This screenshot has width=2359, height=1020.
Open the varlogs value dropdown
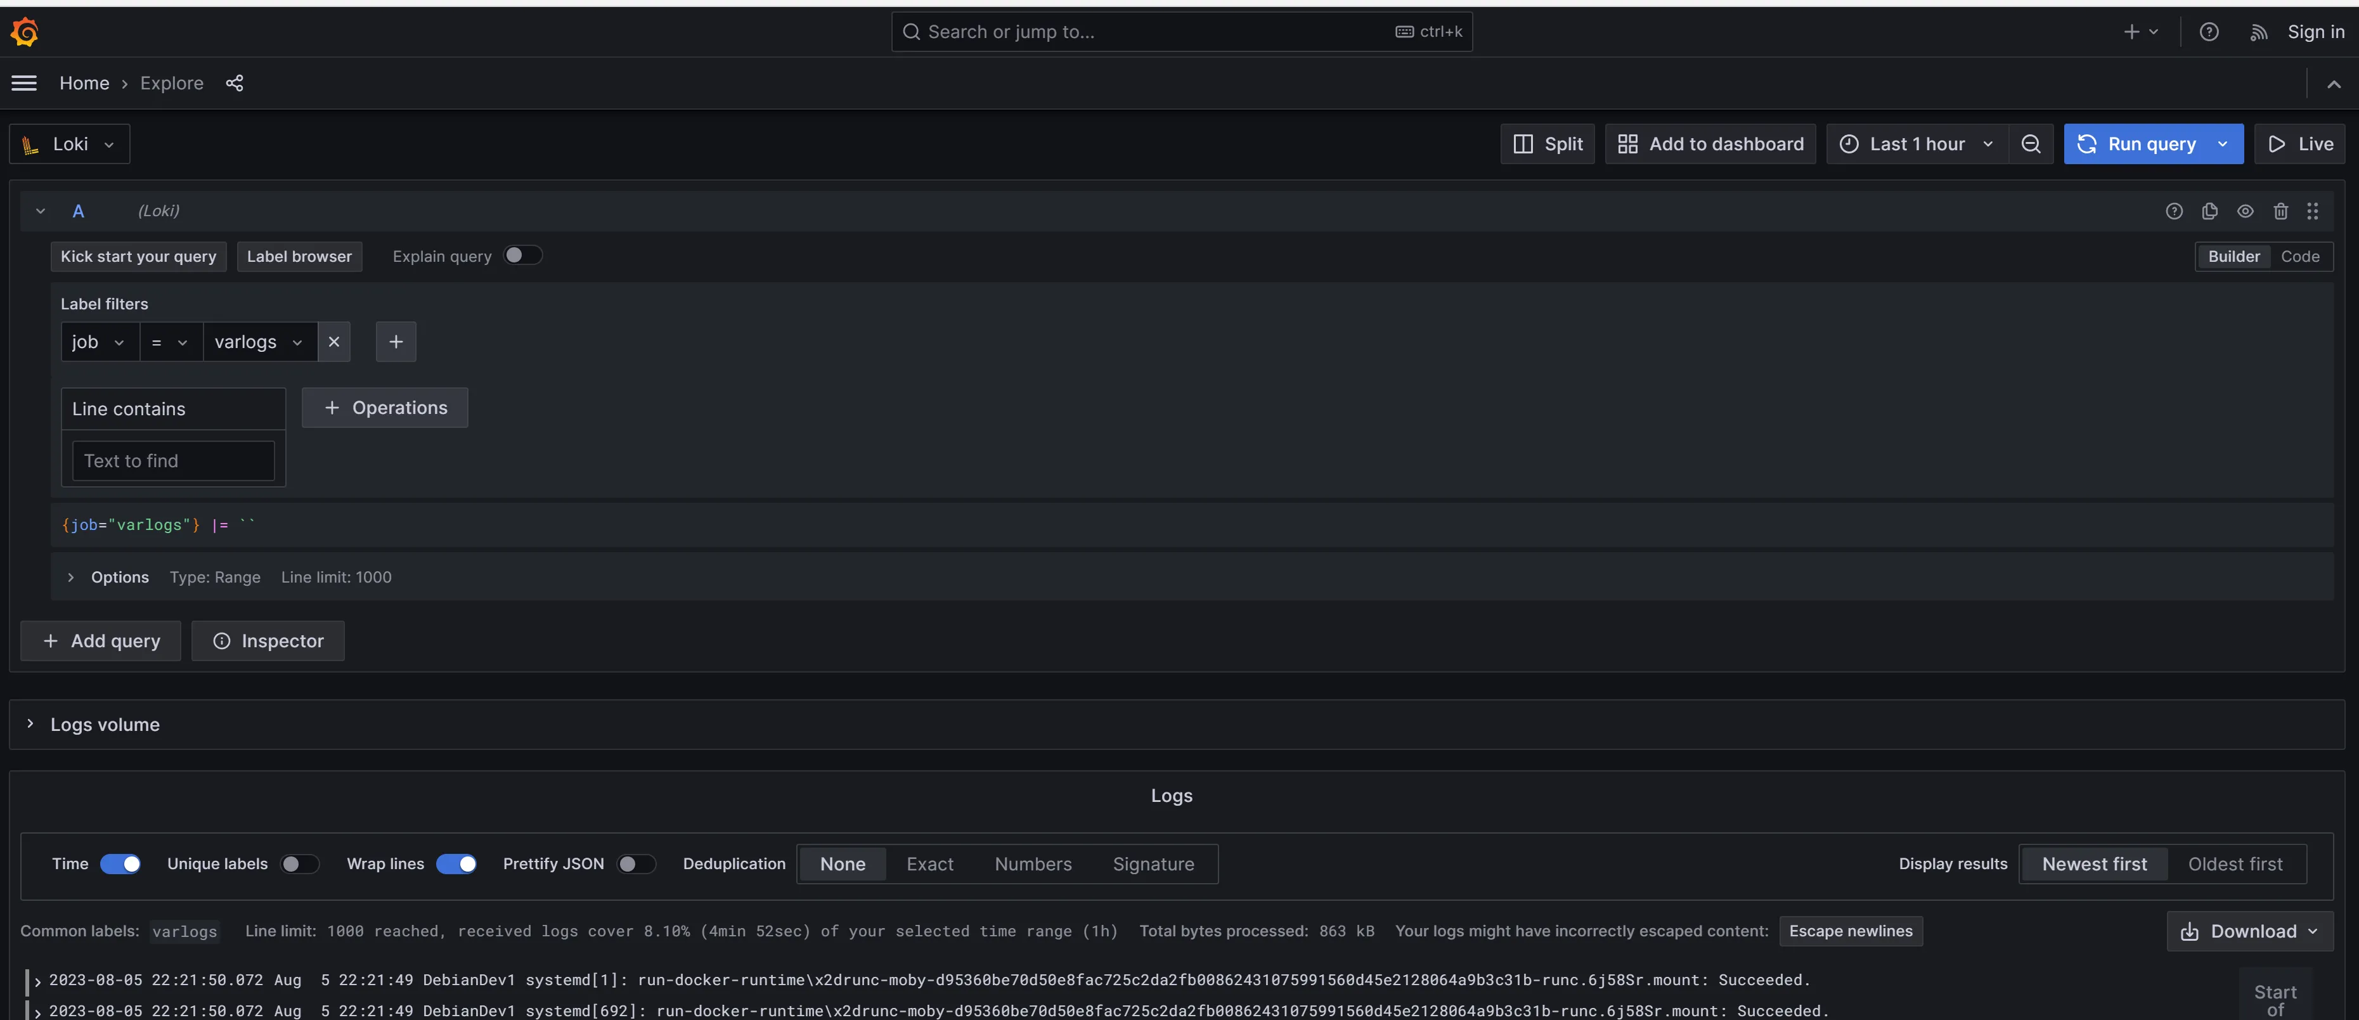[x=260, y=342]
